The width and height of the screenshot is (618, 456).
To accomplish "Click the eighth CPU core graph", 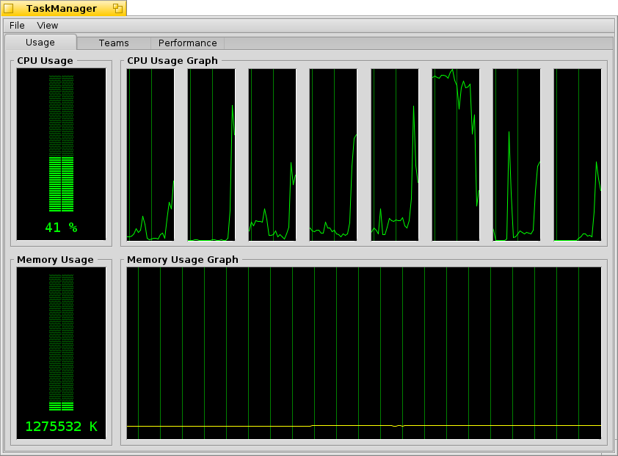I will coord(578,155).
